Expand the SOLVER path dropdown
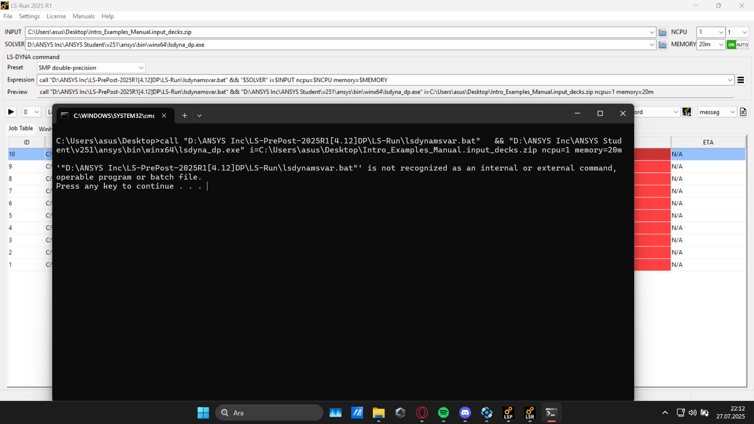The width and height of the screenshot is (754, 424). tap(652, 45)
